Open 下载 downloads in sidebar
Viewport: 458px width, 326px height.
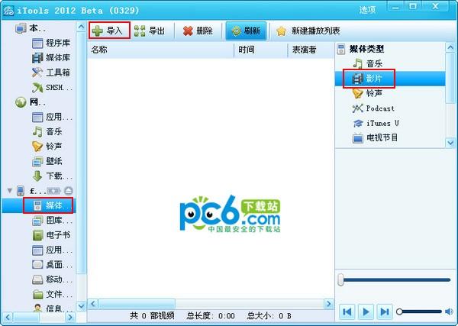click(x=52, y=176)
